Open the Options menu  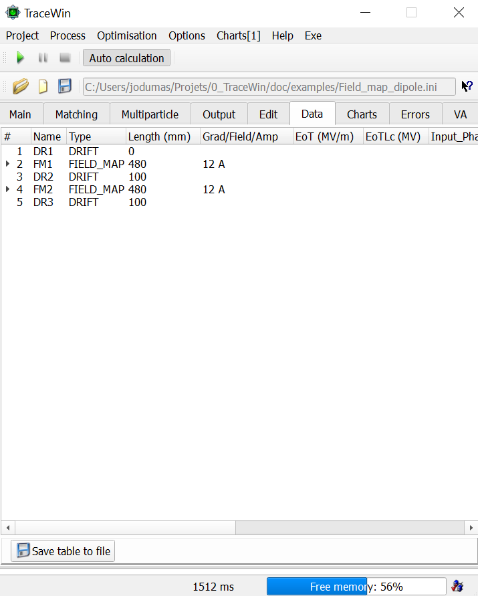(187, 35)
